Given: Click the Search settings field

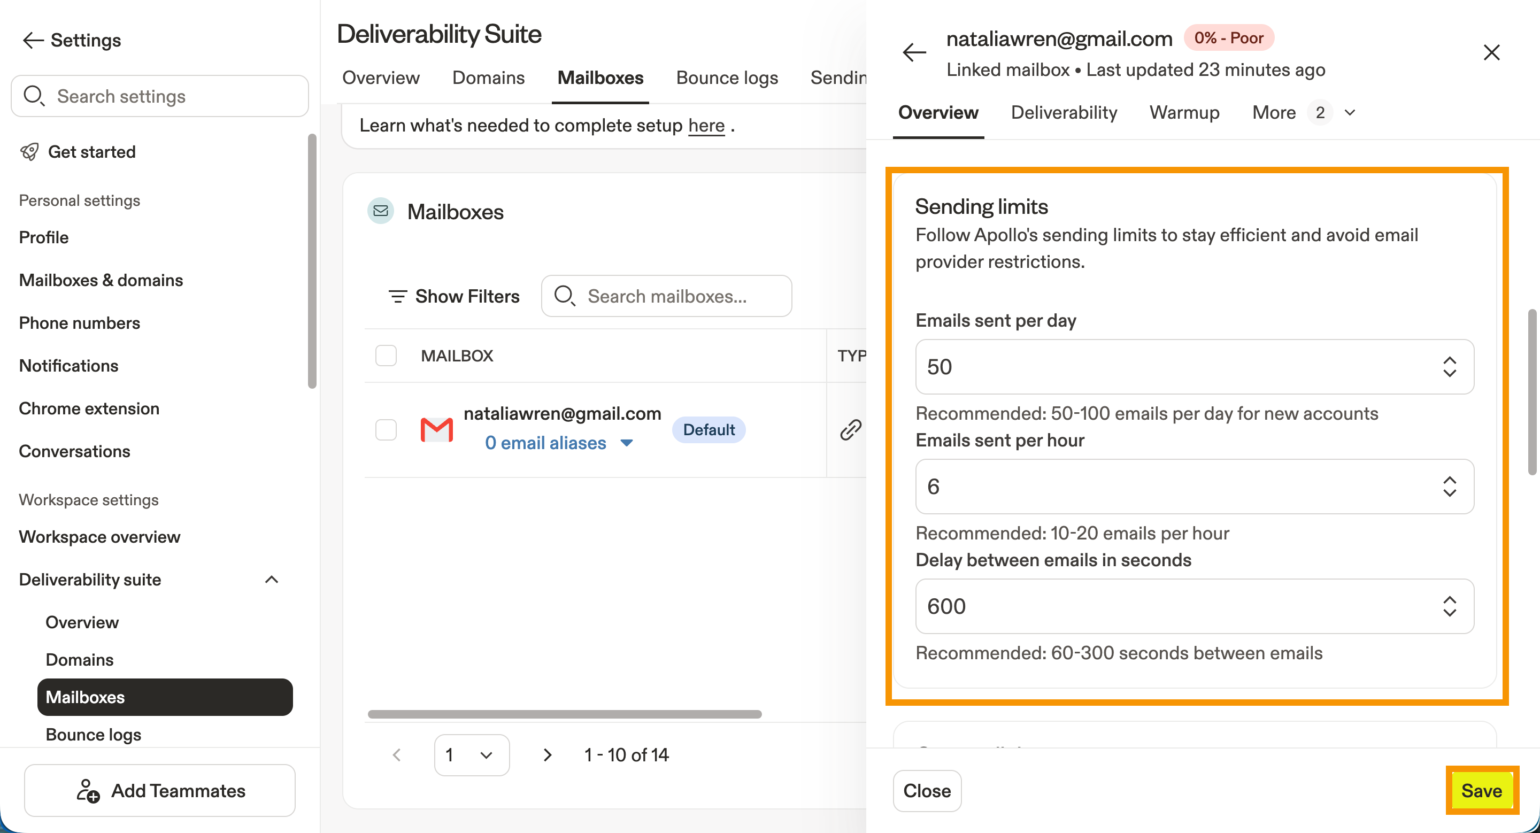Looking at the screenshot, I should click(160, 96).
